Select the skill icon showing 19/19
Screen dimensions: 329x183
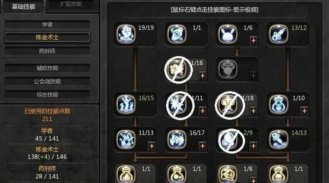pyautogui.click(x=126, y=34)
